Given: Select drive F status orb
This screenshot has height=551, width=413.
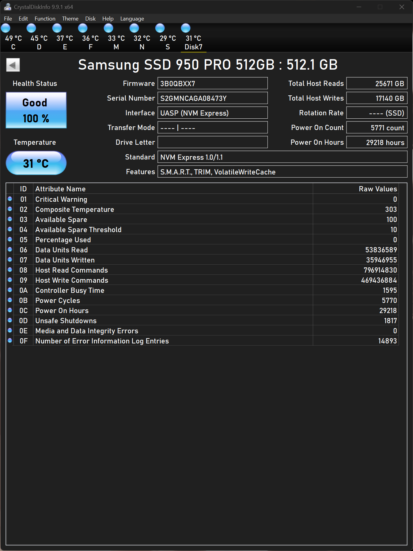Looking at the screenshot, I should coord(83,28).
